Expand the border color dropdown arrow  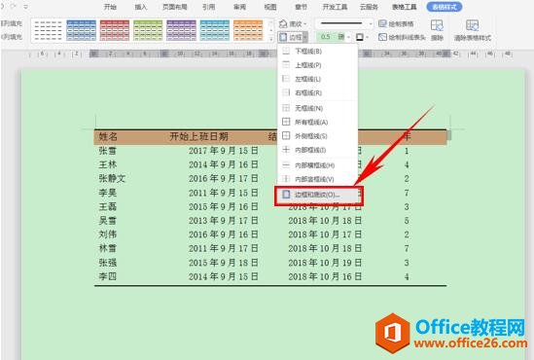[x=367, y=37]
